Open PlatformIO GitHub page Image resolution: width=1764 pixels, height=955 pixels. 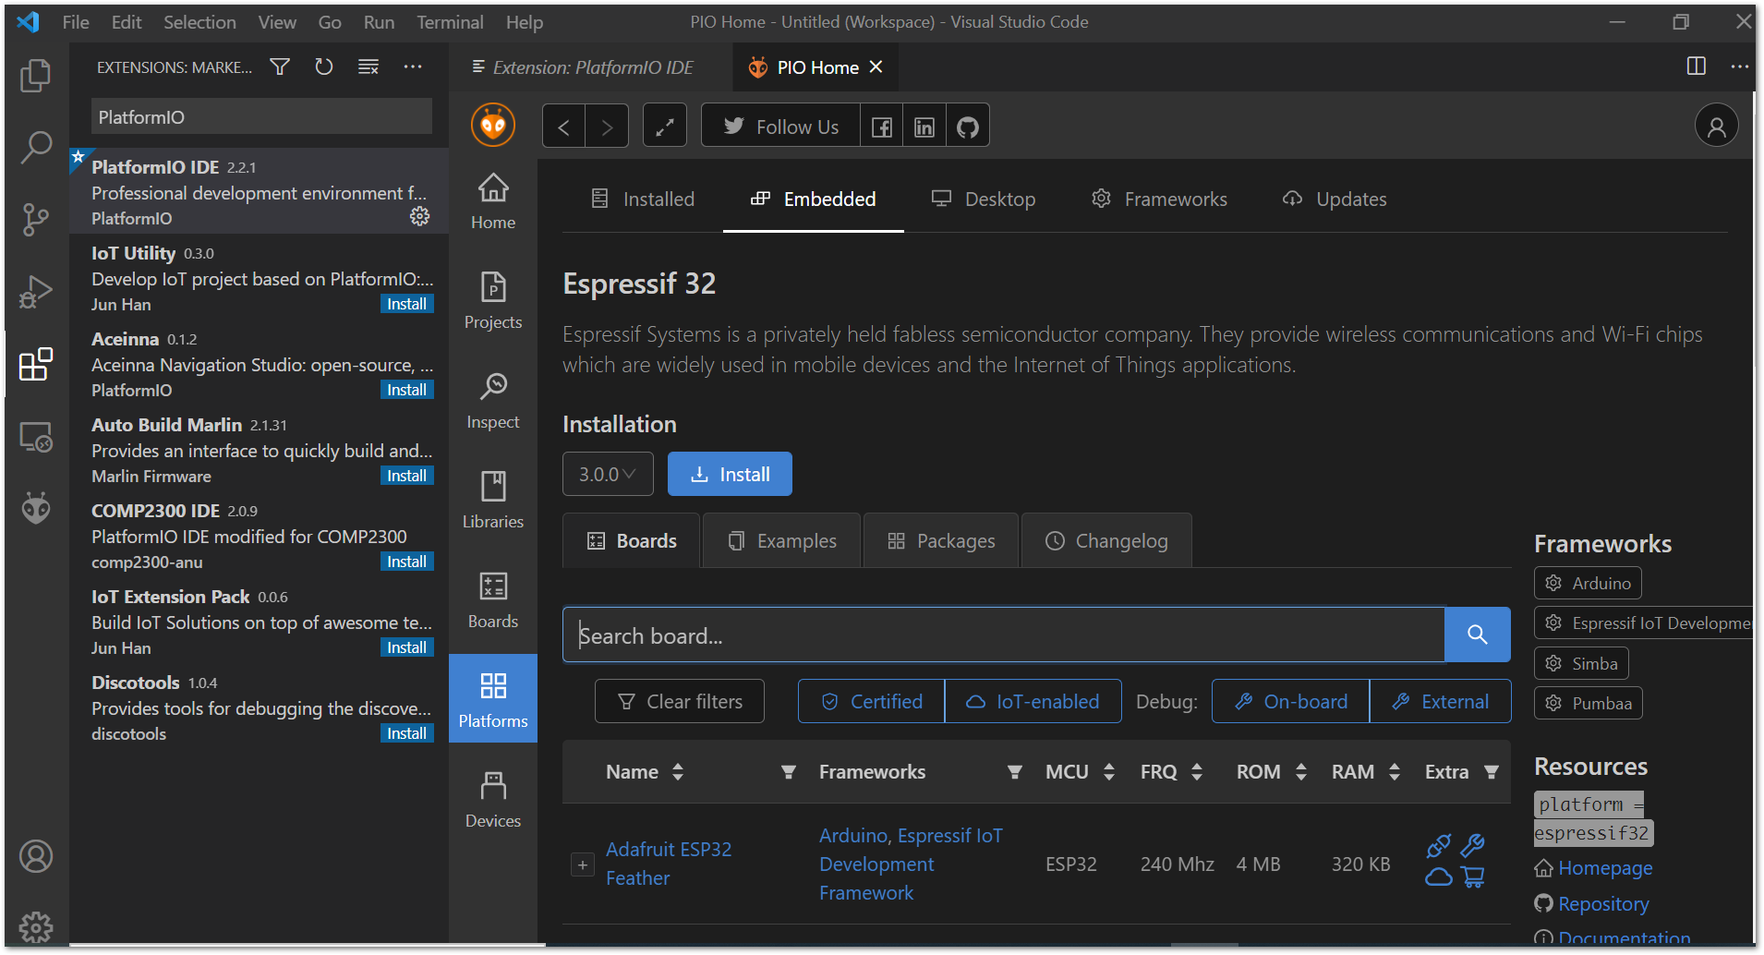968,127
